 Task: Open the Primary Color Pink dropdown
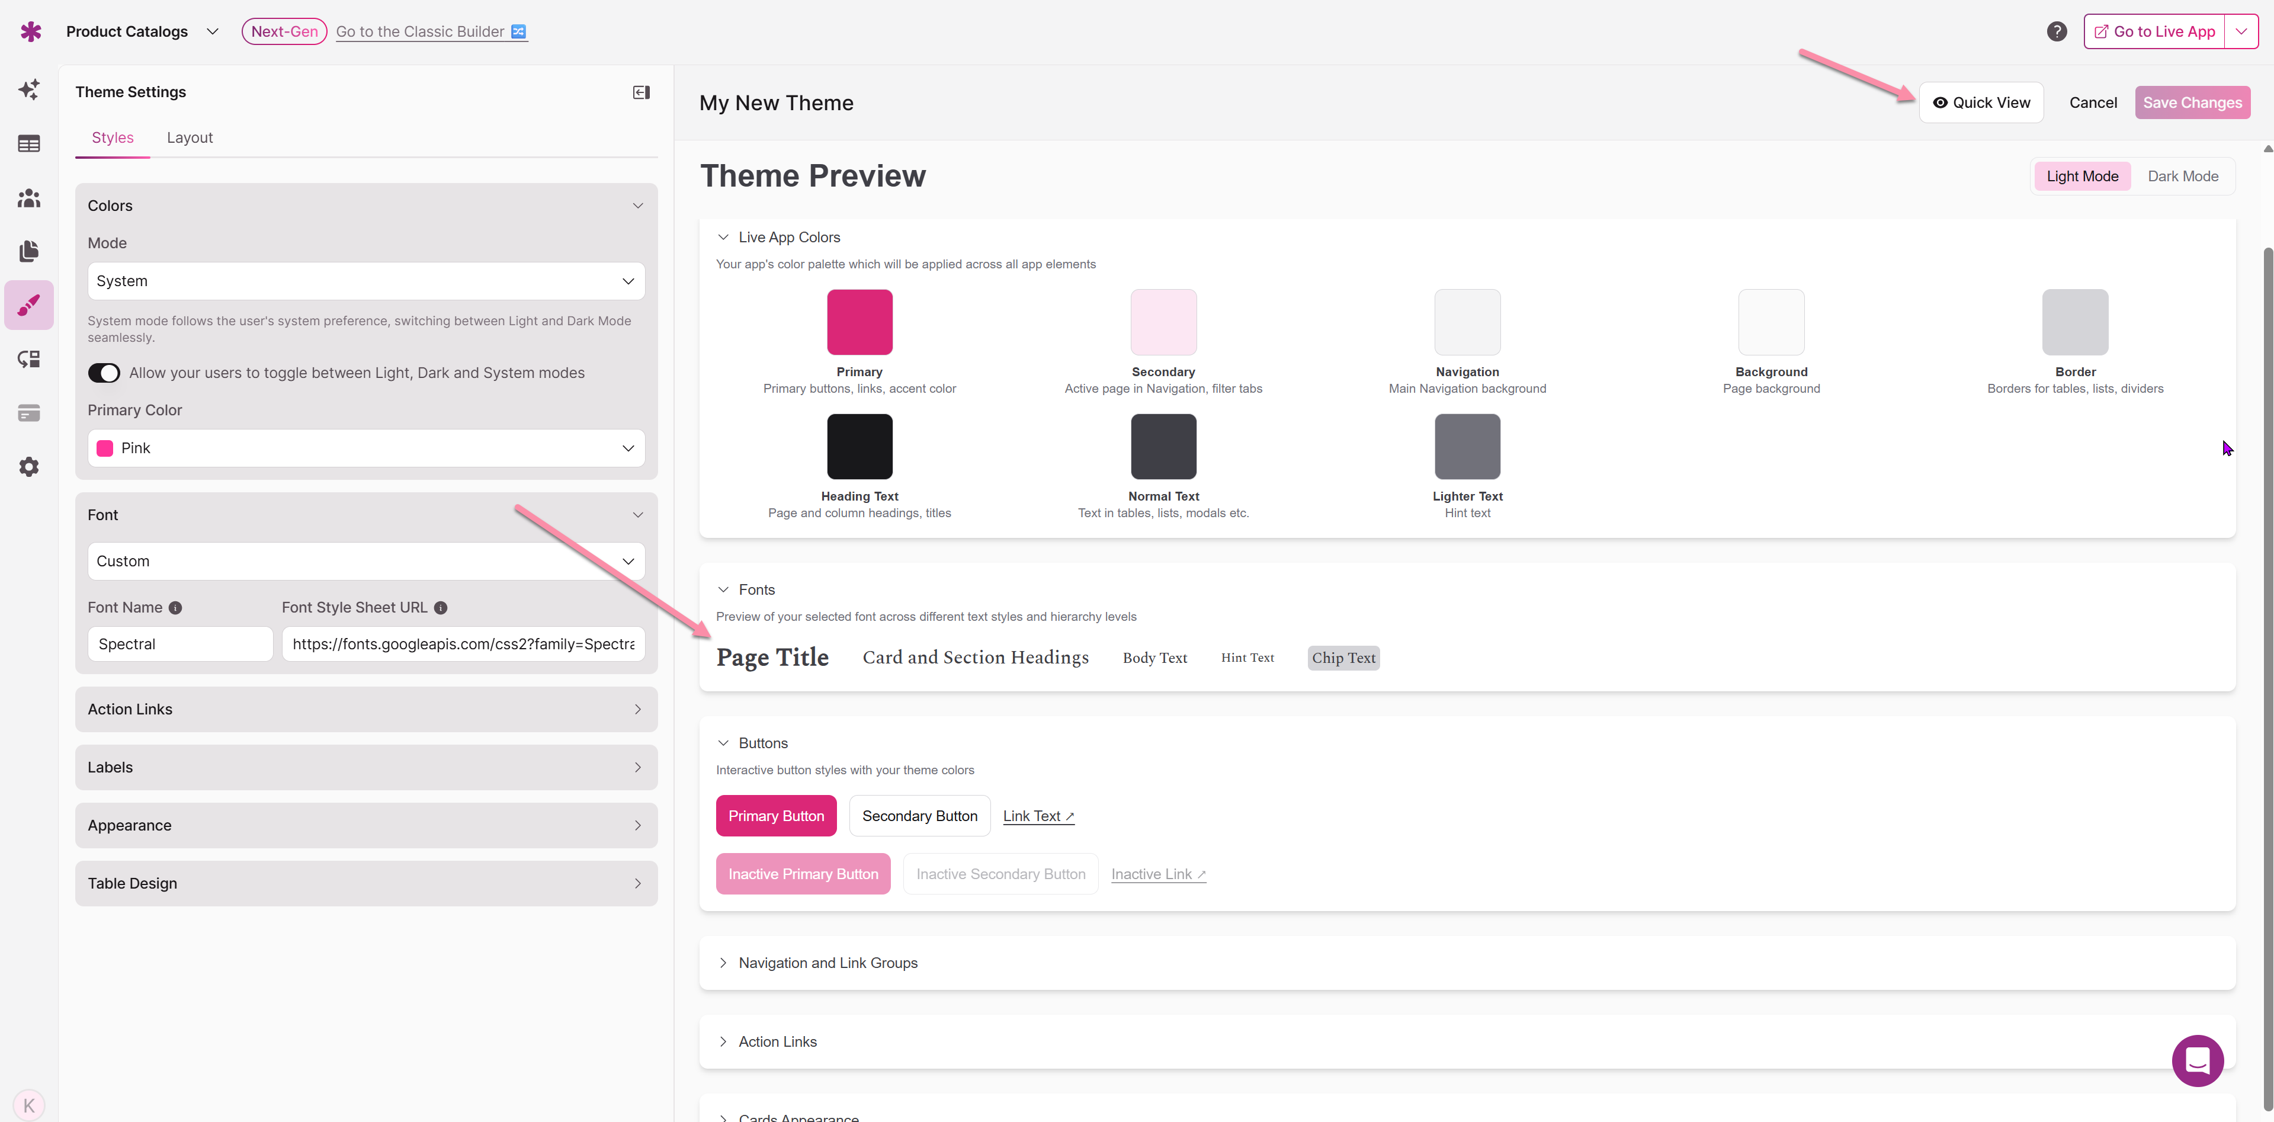click(365, 448)
